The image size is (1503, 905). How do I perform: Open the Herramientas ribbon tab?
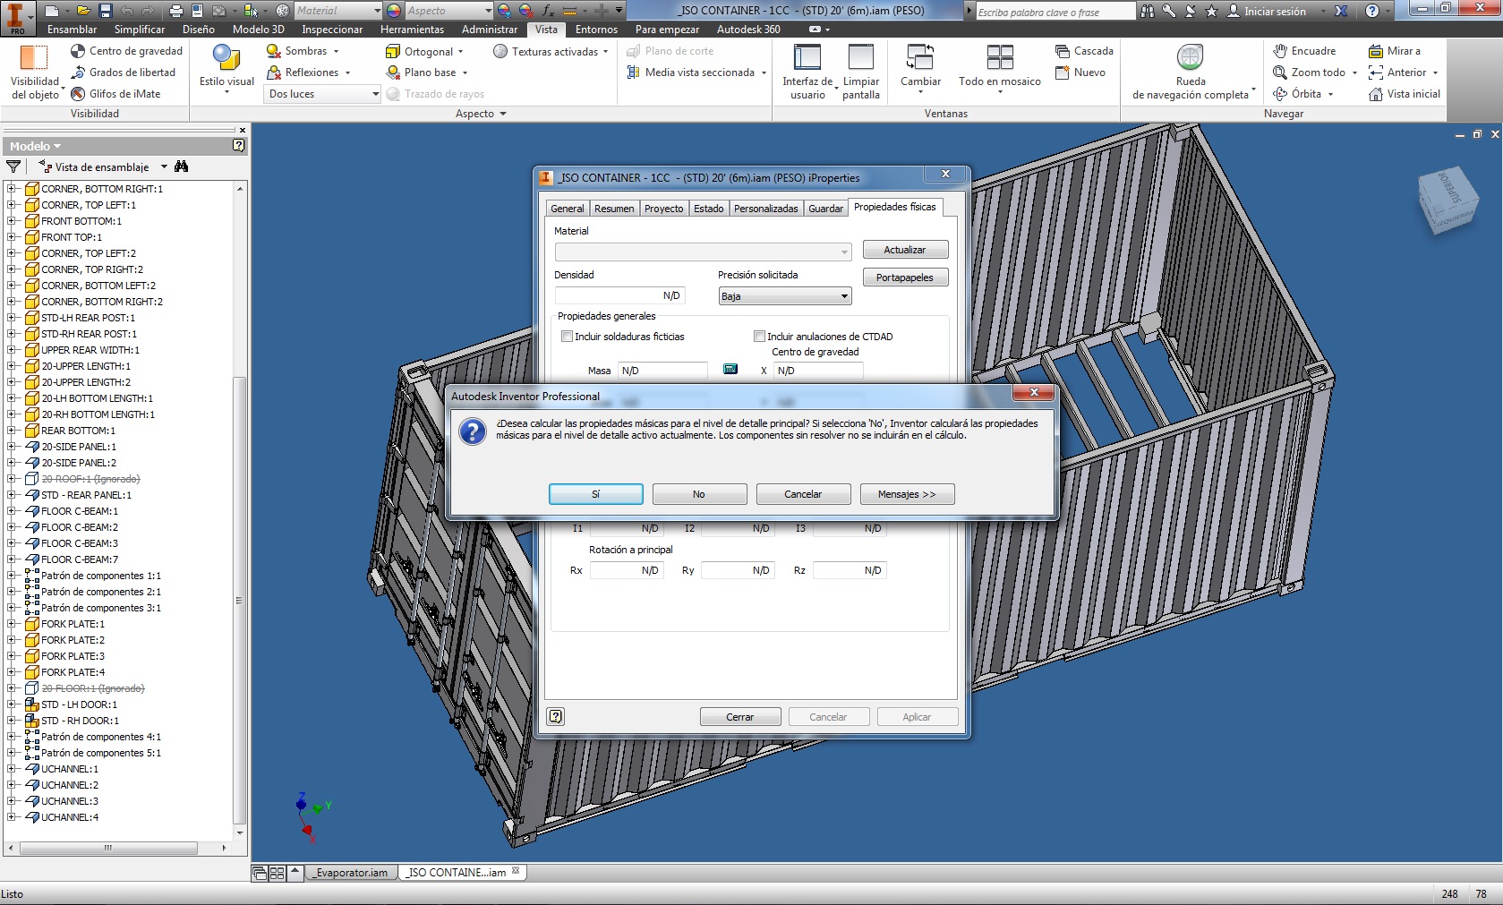(412, 30)
